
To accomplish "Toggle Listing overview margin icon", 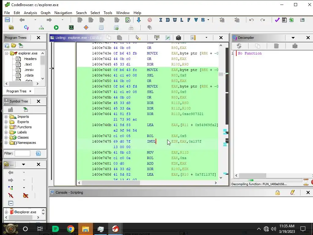I will [x=193, y=38].
